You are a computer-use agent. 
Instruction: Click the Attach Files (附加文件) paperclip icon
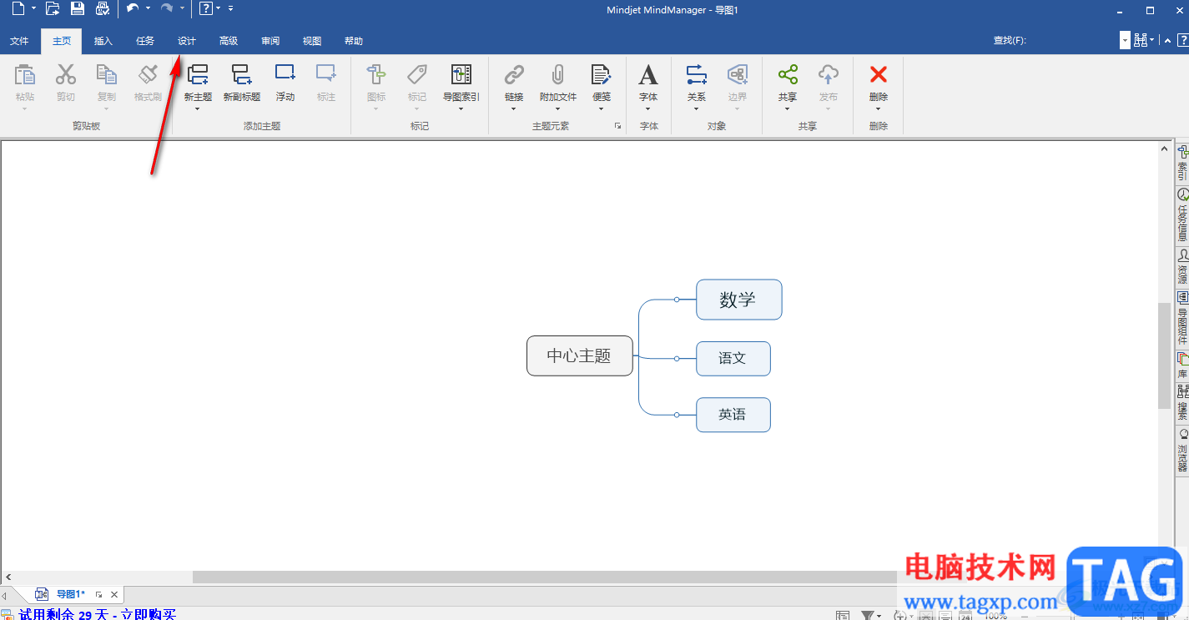pos(558,75)
